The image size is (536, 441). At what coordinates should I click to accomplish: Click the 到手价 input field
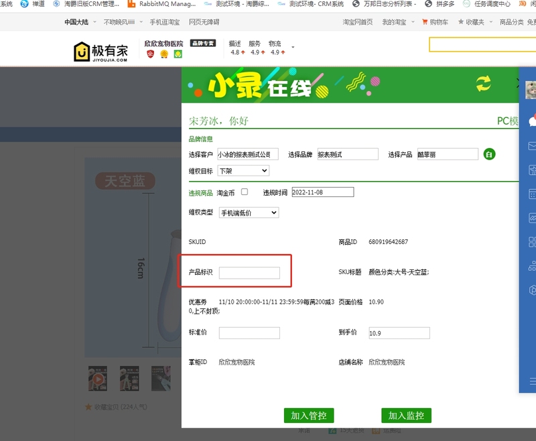coord(399,333)
